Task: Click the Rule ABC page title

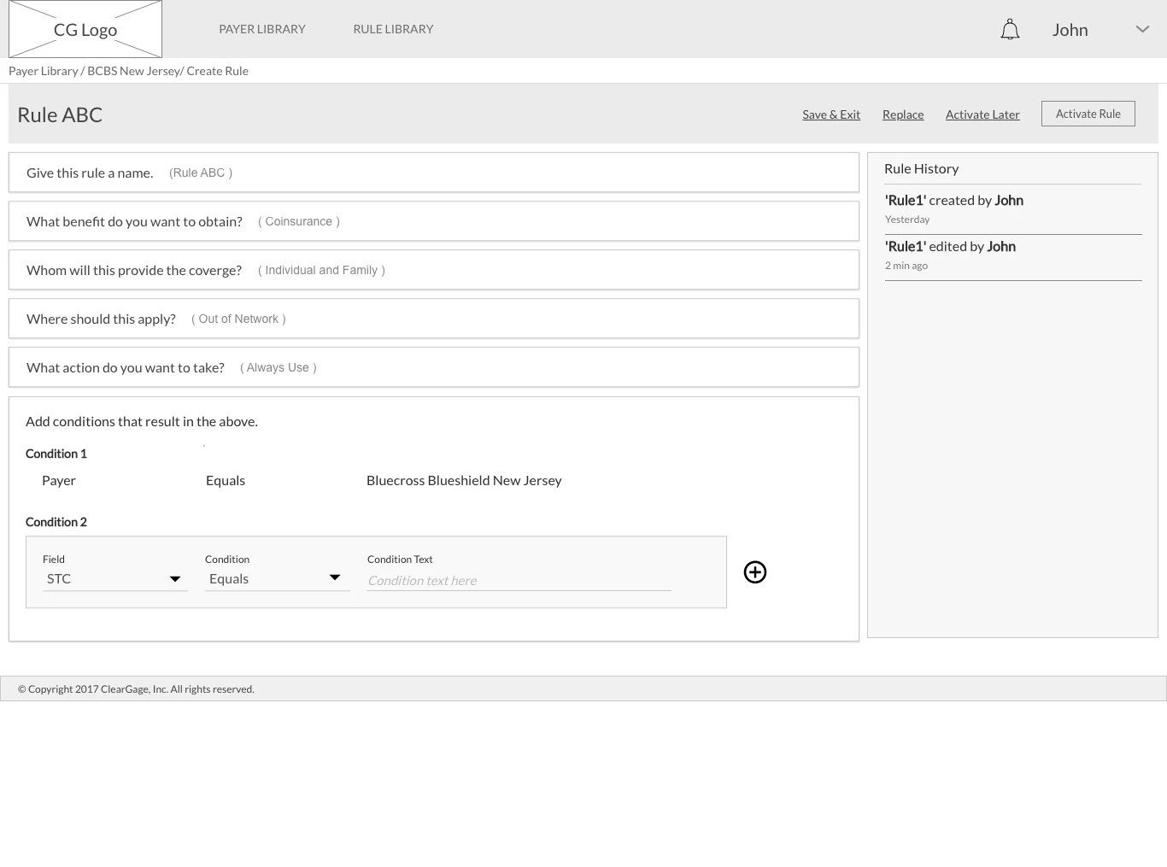Action: pyautogui.click(x=60, y=114)
